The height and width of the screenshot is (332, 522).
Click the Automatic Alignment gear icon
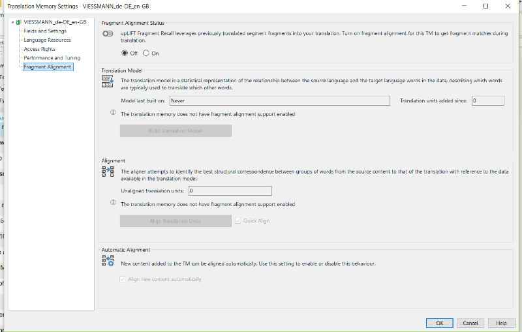pyautogui.click(x=108, y=260)
